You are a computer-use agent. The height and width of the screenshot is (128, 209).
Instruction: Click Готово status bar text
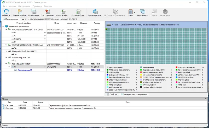tap(4, 125)
